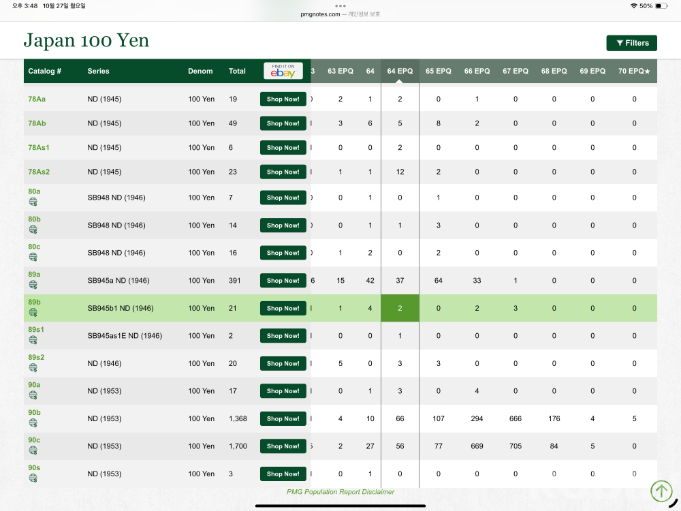The width and height of the screenshot is (681, 511).
Task: Tap the Wi-Fi status icon
Action: 633,5
